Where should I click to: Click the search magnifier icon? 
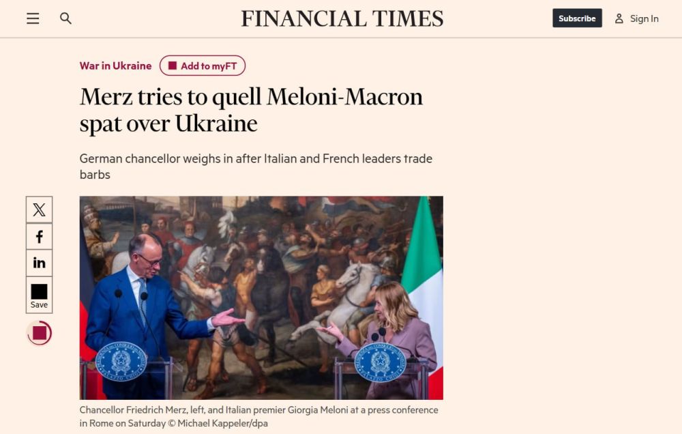(x=65, y=18)
